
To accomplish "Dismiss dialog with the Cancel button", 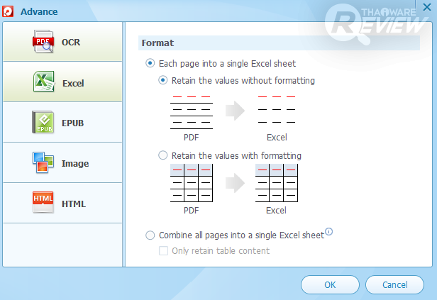I will coord(394,284).
